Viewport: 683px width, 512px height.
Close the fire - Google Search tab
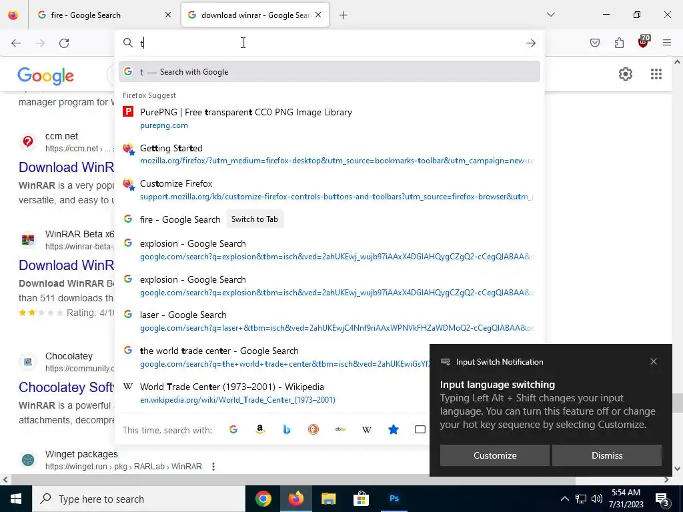[168, 15]
